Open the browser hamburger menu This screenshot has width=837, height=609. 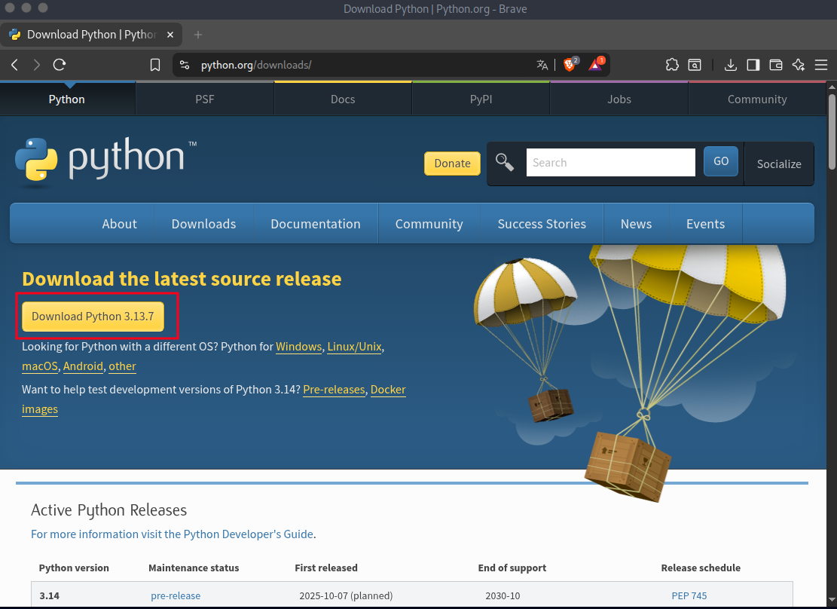pos(821,65)
